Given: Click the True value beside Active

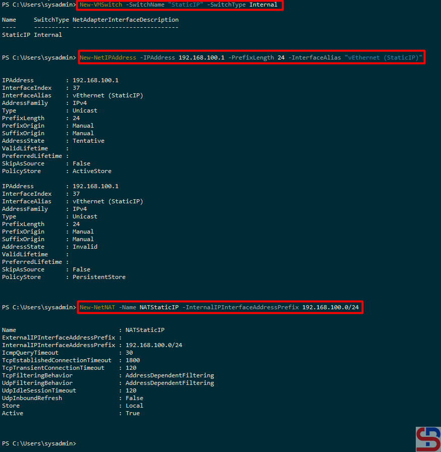Looking at the screenshot, I should pos(133,413).
